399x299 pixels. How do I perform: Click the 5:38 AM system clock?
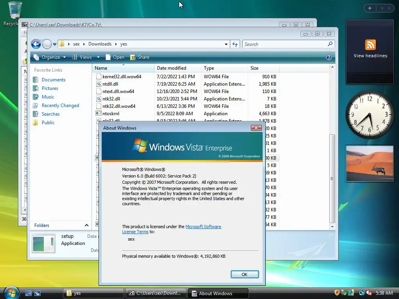pos(384,293)
